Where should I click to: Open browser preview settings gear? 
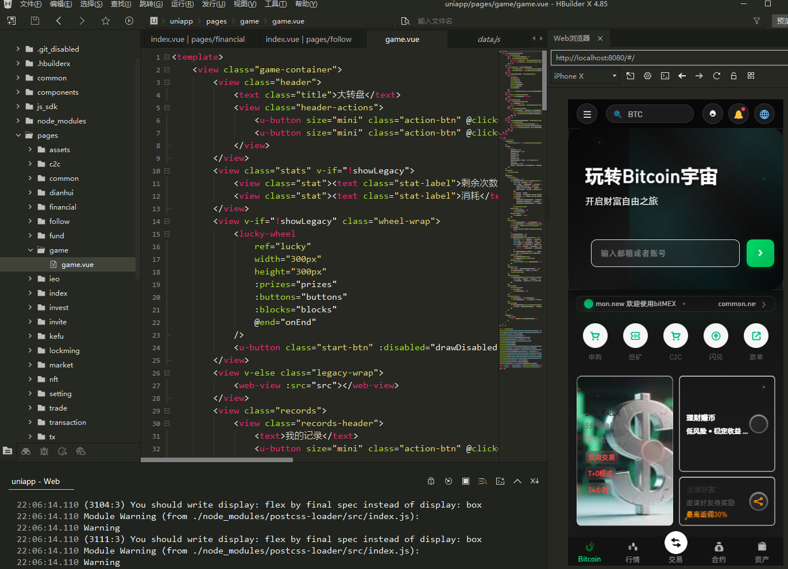coord(647,76)
